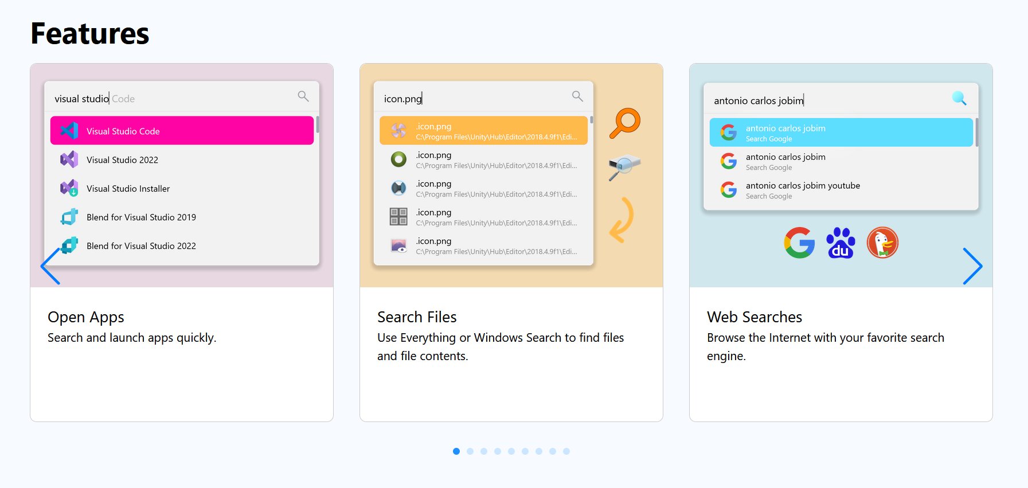Select Blend for Visual Studio 2019 text
The height and width of the screenshot is (488, 1028).
[141, 217]
